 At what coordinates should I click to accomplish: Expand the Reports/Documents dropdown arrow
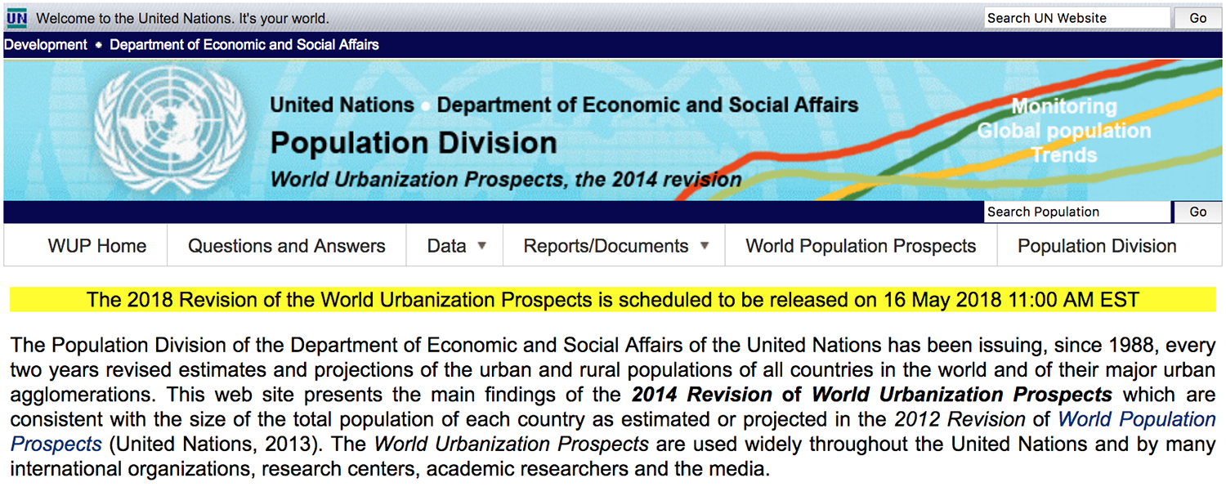(705, 246)
